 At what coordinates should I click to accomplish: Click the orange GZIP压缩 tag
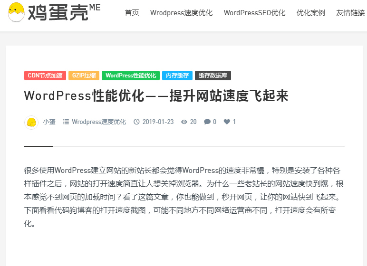[84, 76]
